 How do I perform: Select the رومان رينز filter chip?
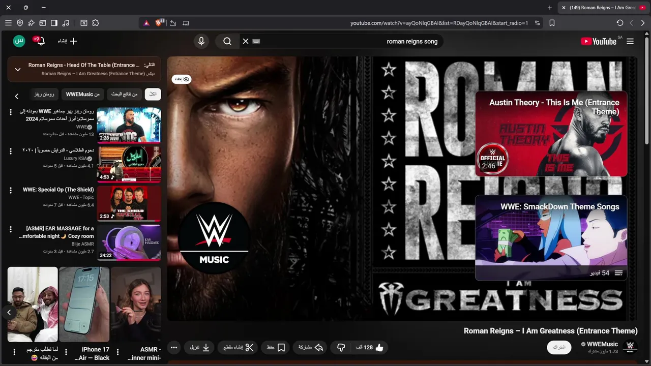click(x=44, y=94)
